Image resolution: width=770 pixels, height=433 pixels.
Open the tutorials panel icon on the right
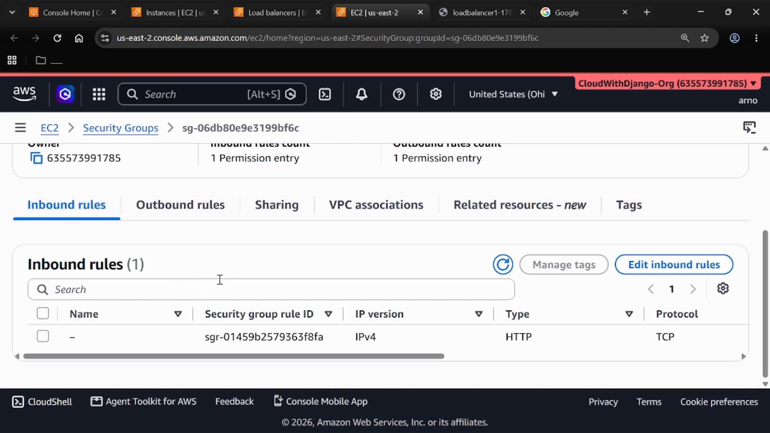pos(749,127)
